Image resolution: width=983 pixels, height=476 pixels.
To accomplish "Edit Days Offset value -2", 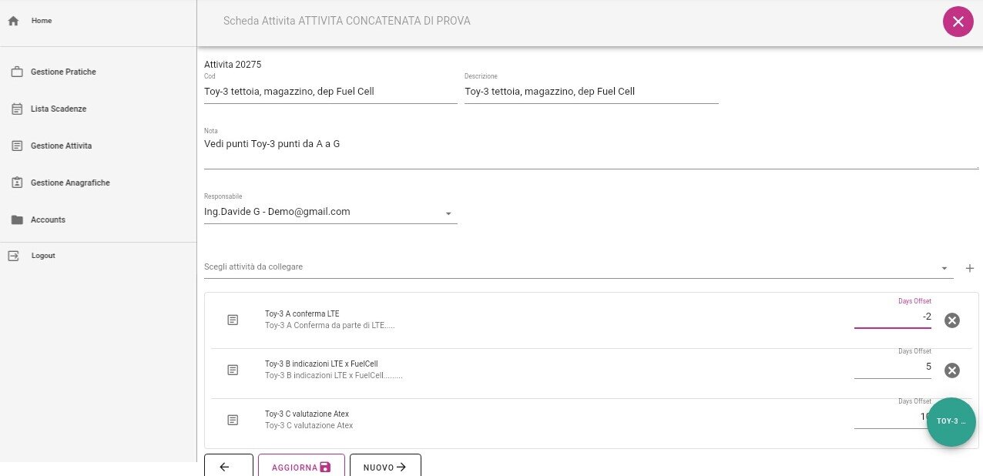I will [892, 317].
